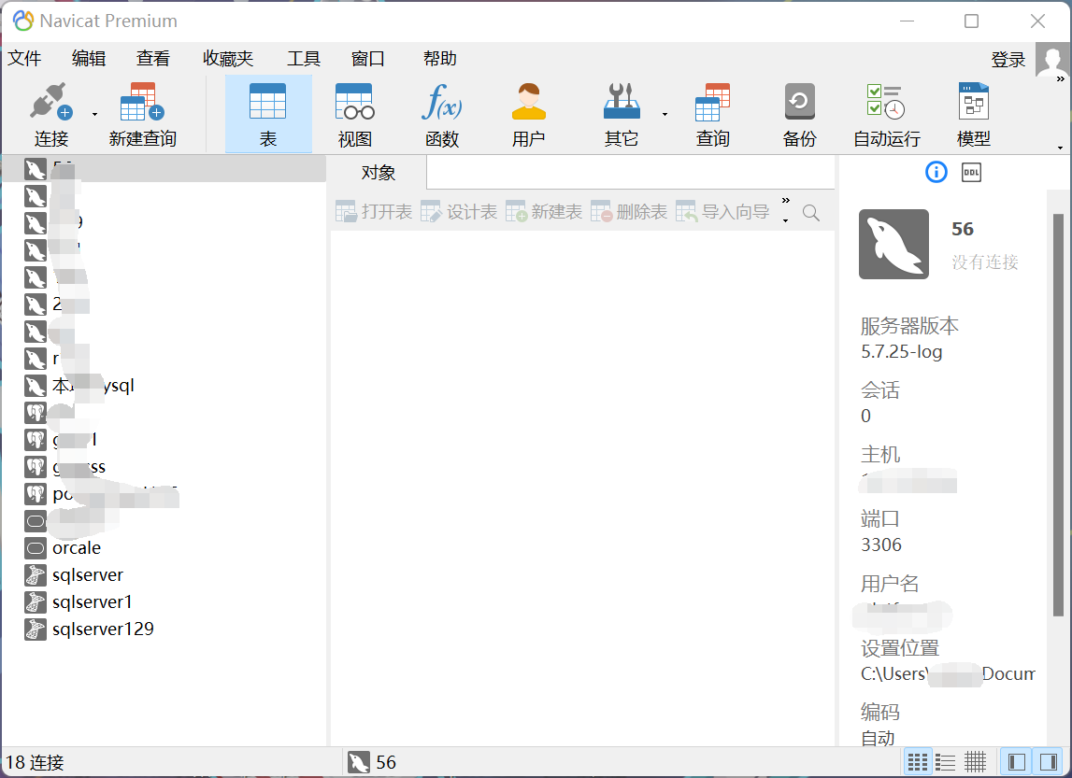Open the small dropdown arrow under the » chevron
This screenshot has width=1072, height=778.
785,220
